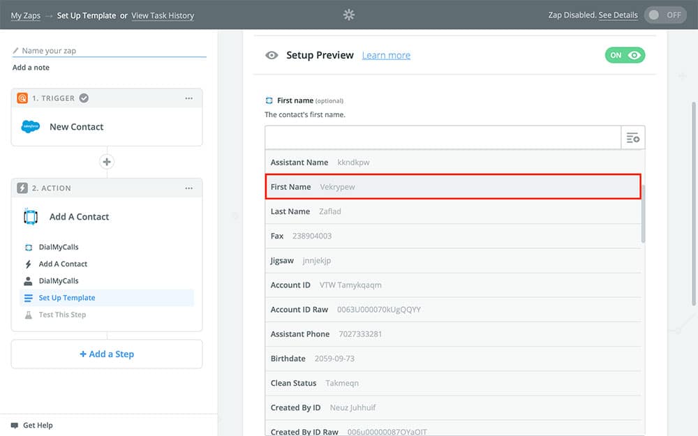Viewport: 698px width, 436px height.
Task: Click the Add a Step button
Action: point(107,354)
